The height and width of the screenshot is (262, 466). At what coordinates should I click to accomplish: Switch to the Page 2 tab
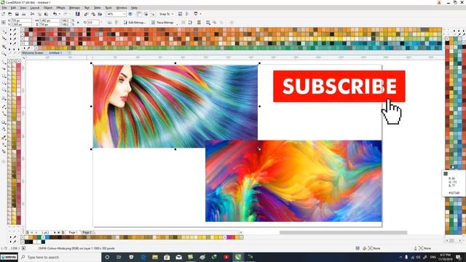coord(87,232)
